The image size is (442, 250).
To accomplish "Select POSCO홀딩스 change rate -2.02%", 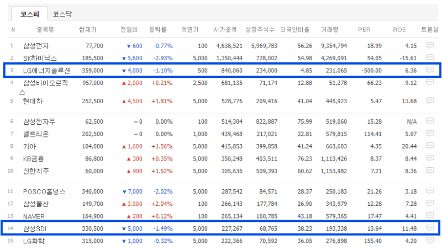I will click(x=163, y=192).
